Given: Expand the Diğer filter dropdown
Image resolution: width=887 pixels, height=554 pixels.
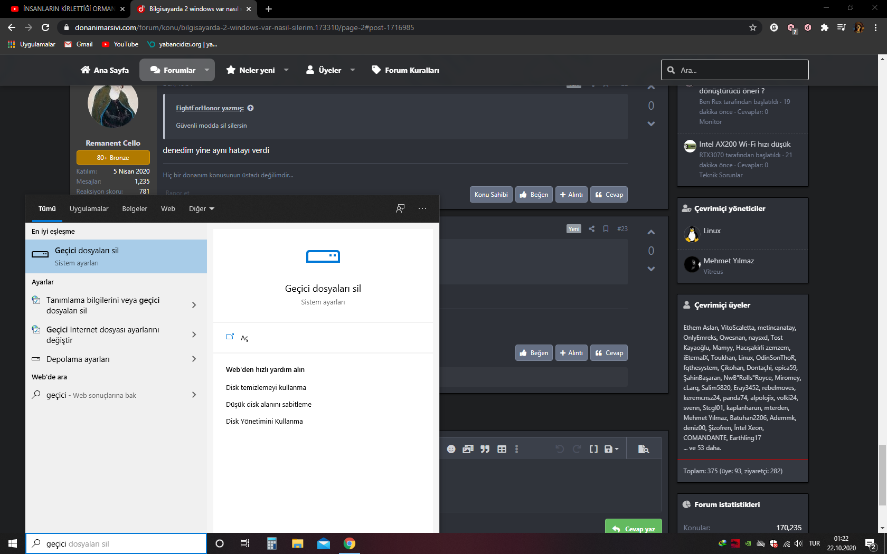Looking at the screenshot, I should [202, 209].
